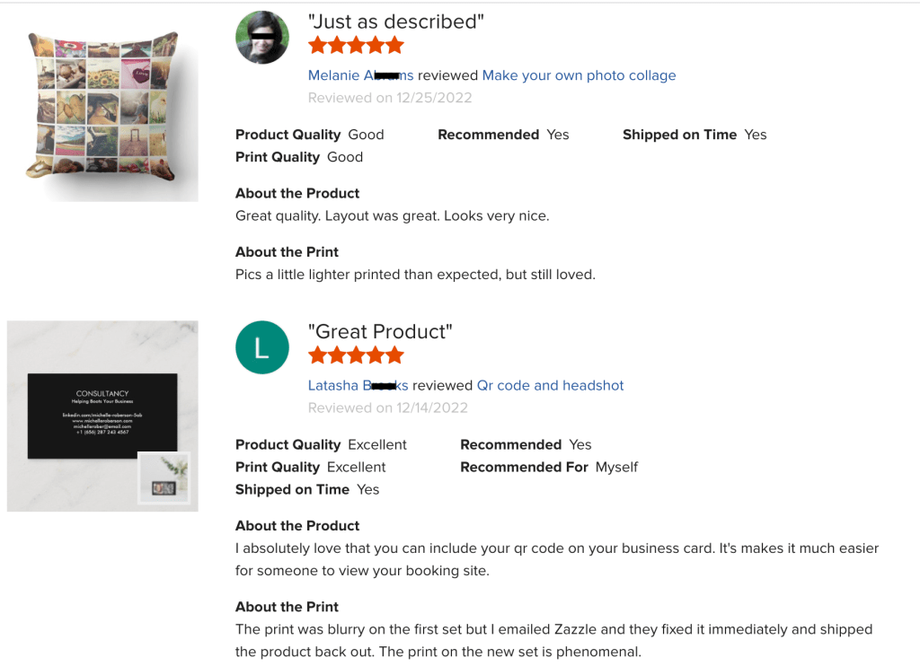Select last star of "Great Product" rating
The height and width of the screenshot is (666, 920).
click(394, 355)
